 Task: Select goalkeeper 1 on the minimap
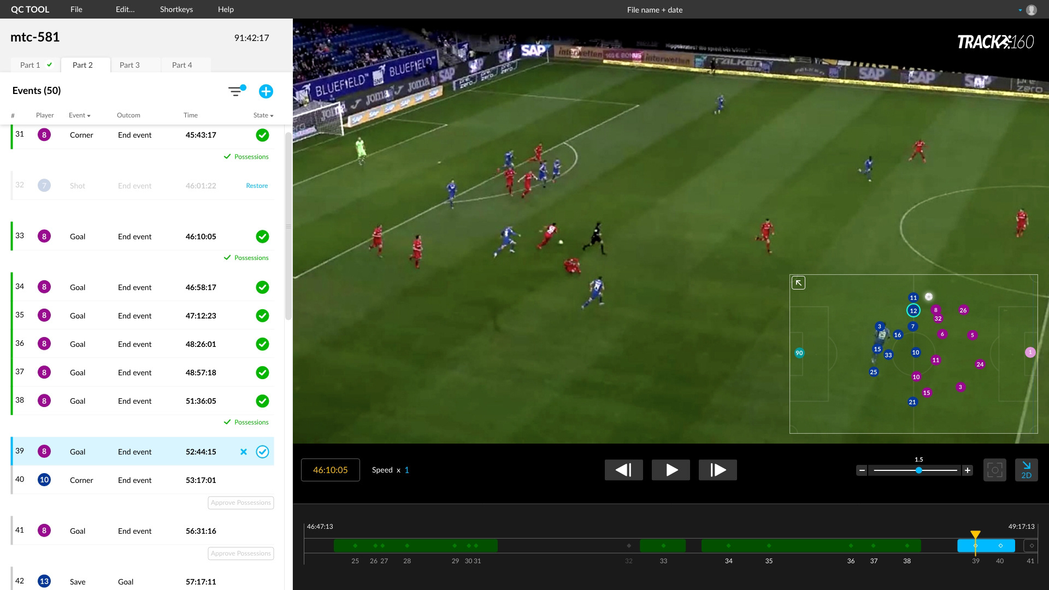click(x=1030, y=352)
